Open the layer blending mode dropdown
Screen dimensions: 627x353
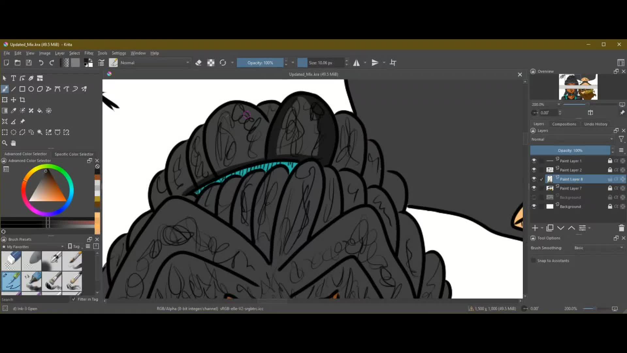[572, 139]
